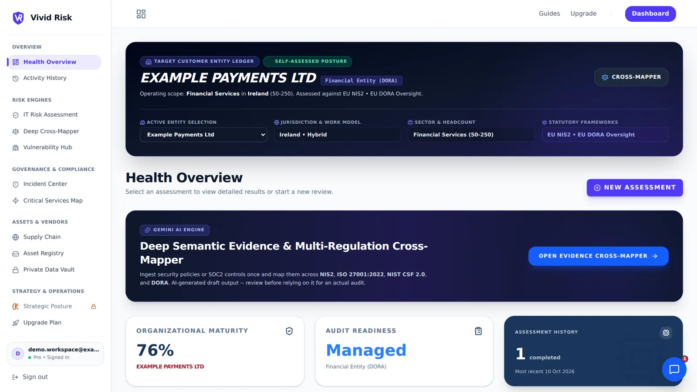Click the Dashboard button

tap(650, 14)
